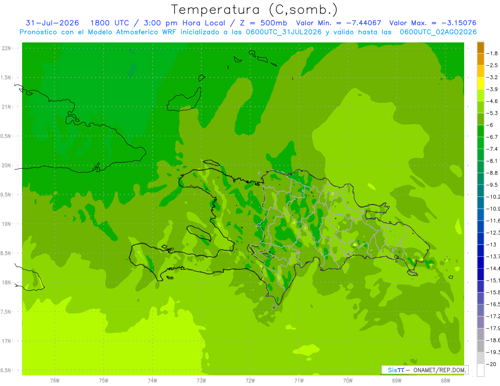Image resolution: width=500 pixels, height=386 pixels.
Task: Click the '69W' longitude axis label
Action: pyautogui.click(x=397, y=381)
